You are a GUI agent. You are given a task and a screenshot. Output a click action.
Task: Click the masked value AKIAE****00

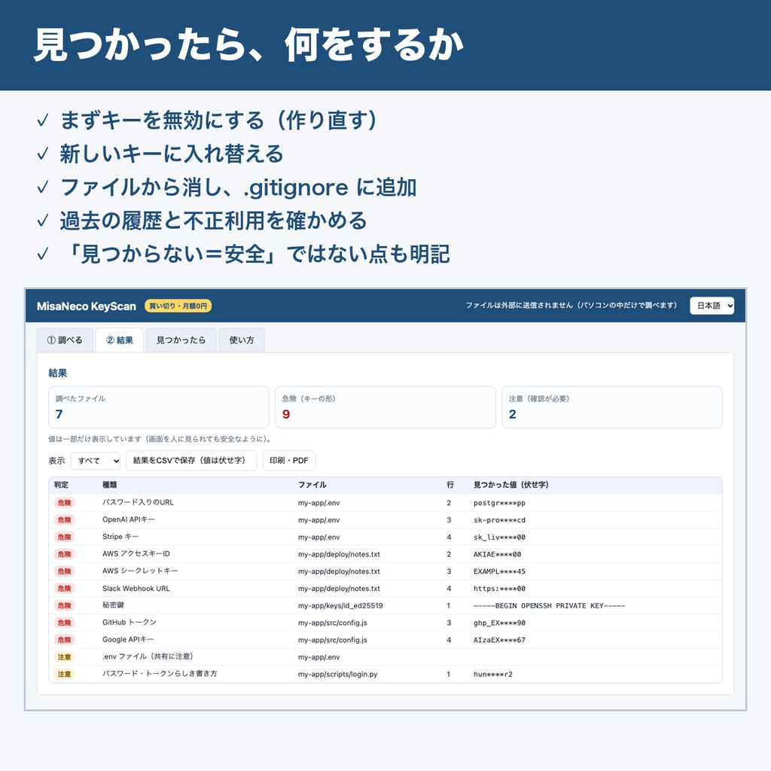(497, 554)
